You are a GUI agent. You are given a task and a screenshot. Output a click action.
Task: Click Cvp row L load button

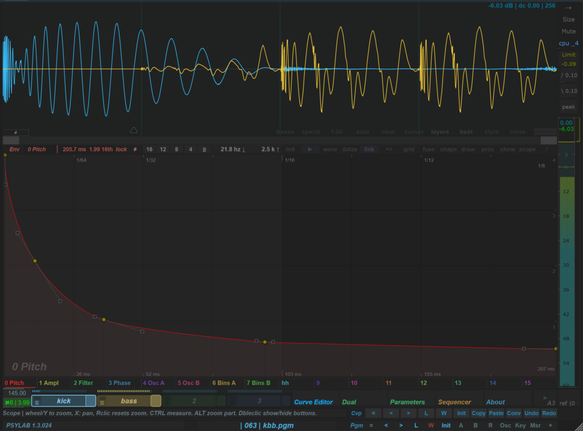click(x=426, y=413)
